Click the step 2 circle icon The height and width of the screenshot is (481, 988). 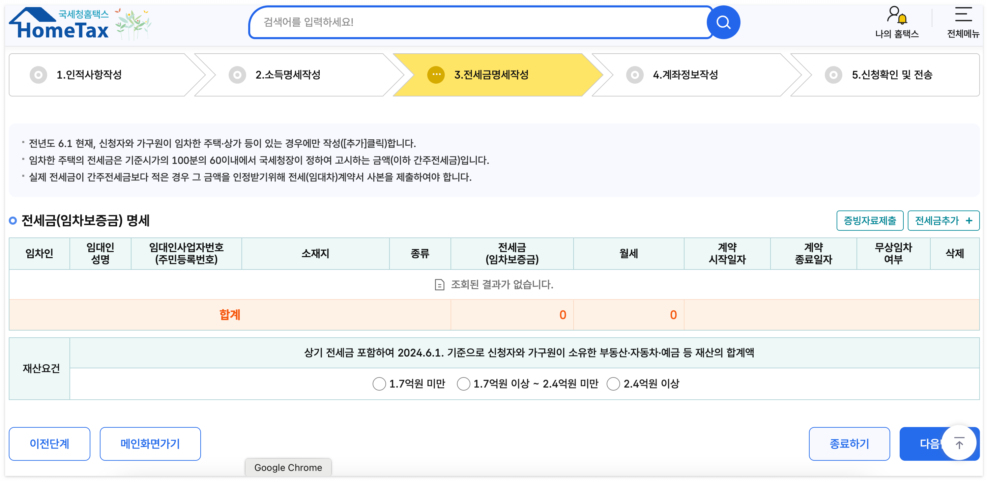tap(237, 75)
